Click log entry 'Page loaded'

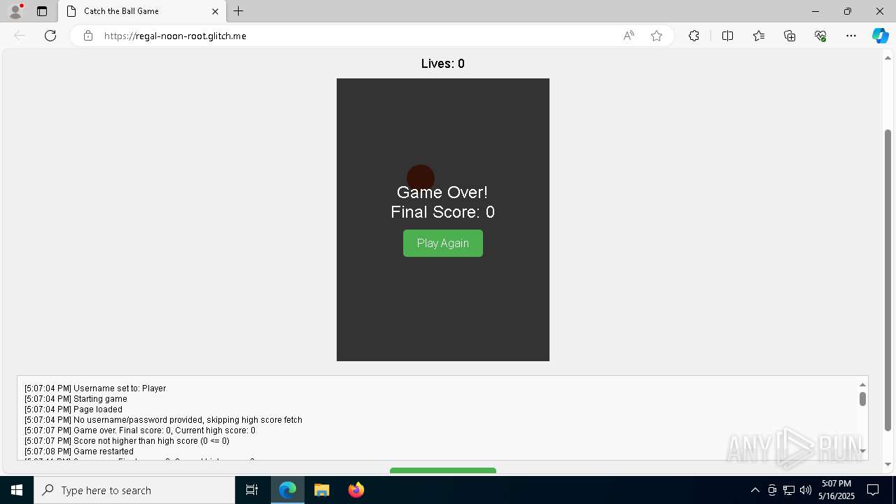pos(73,409)
